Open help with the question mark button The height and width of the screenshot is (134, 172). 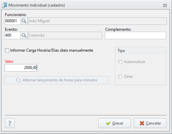pyautogui.click(x=10, y=123)
